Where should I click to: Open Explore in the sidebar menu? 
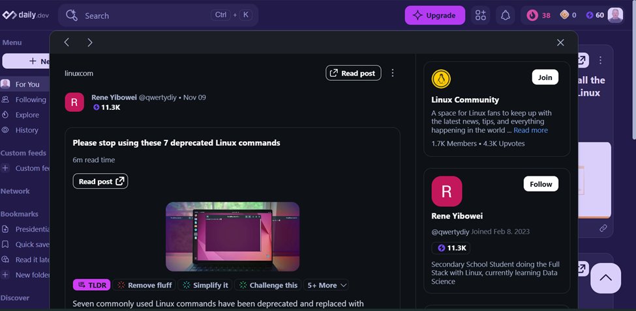(24, 115)
